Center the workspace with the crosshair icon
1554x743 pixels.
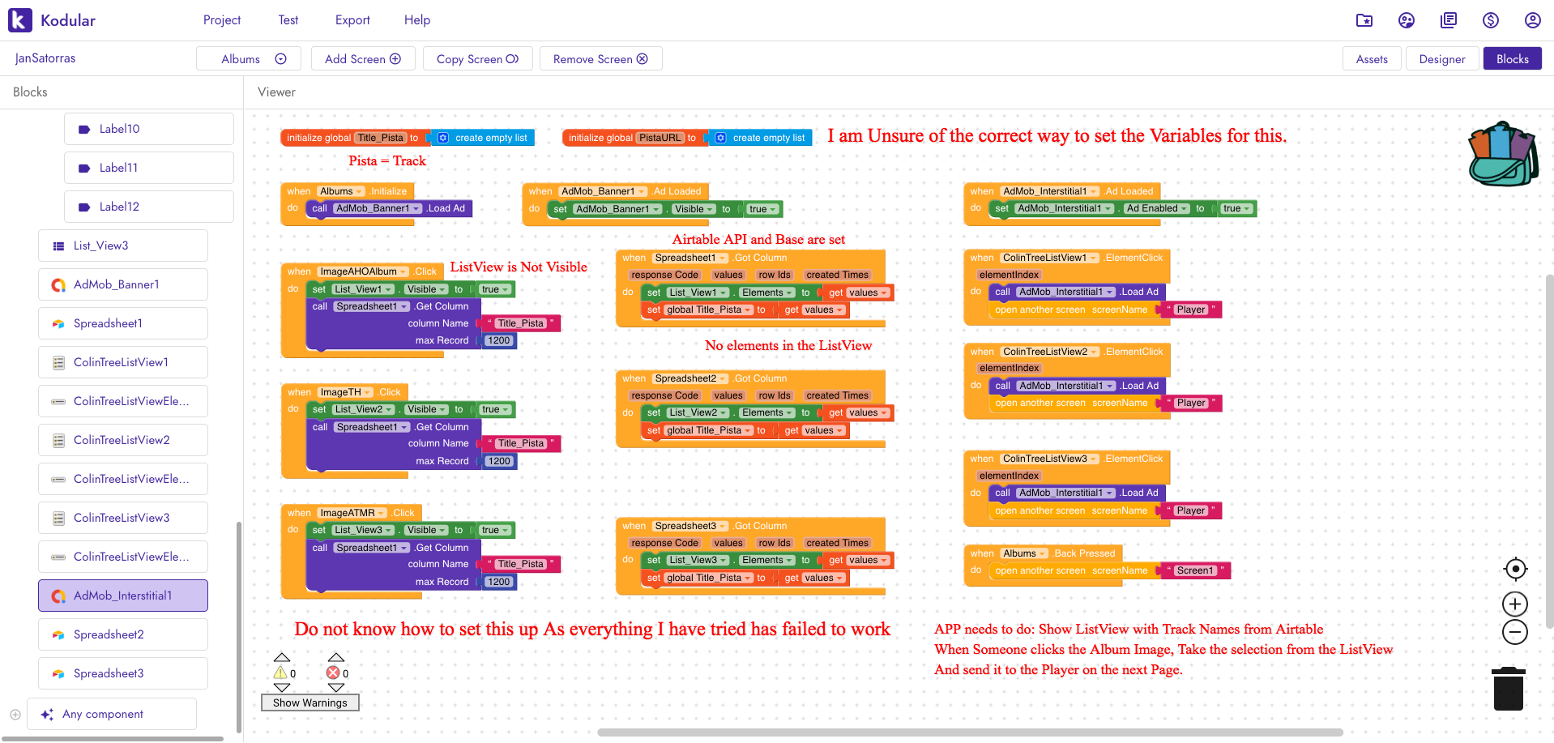point(1514,570)
